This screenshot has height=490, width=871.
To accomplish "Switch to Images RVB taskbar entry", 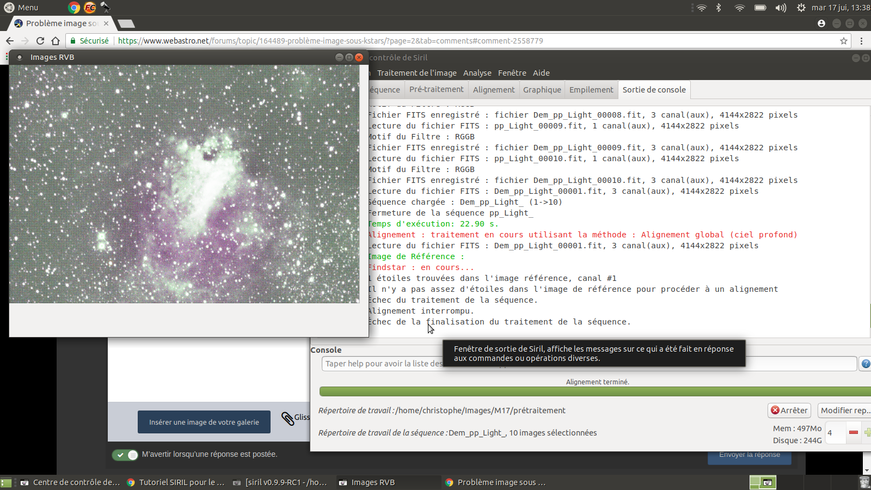I will pos(389,482).
